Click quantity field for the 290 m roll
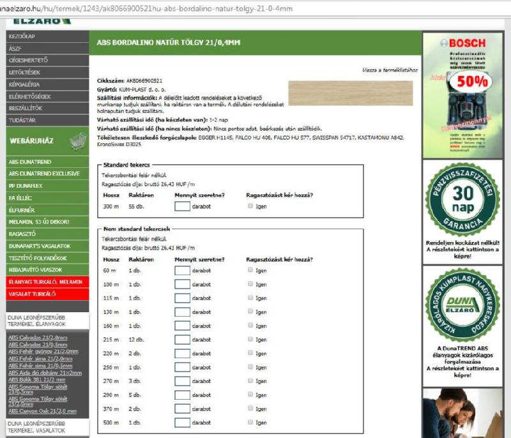Screen dimensions: 511x438 (x=182, y=395)
